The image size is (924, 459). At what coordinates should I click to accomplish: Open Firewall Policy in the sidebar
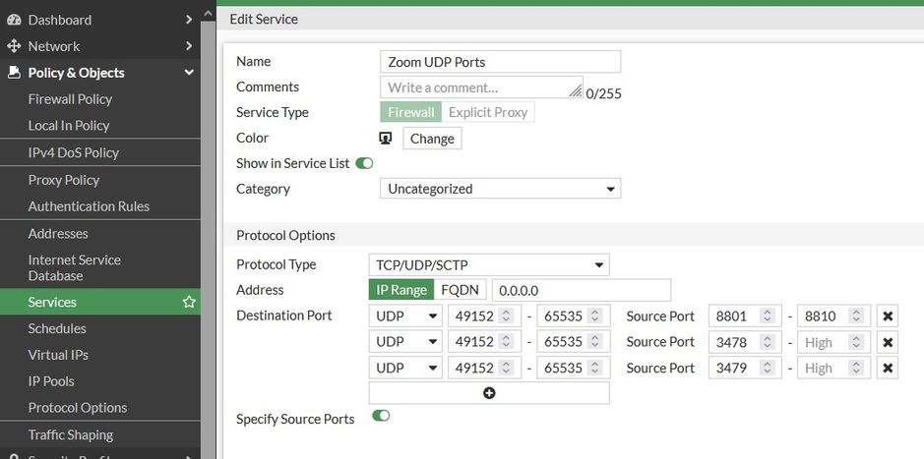70,99
